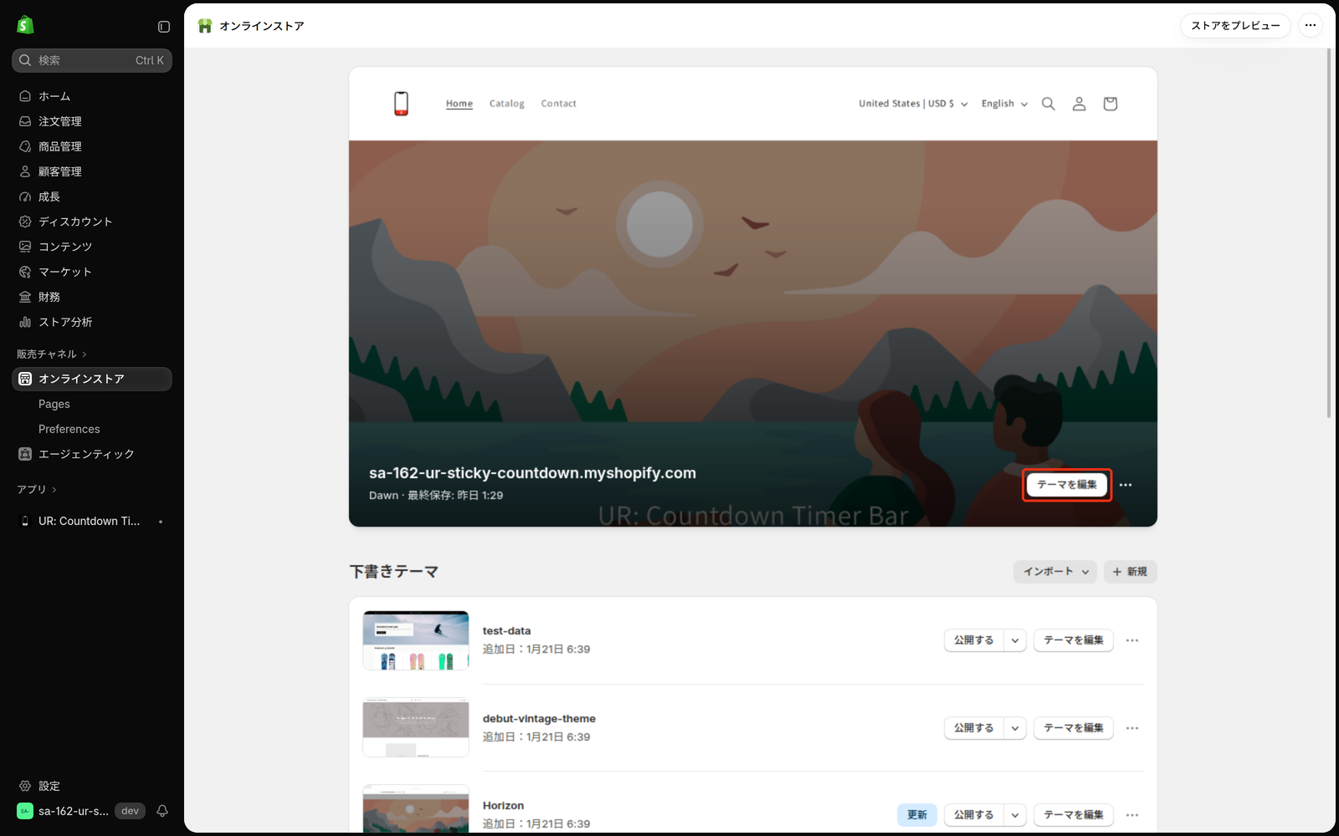Click the page vertical scrollbar
Screen dimensions: 1339x836
[x=1328, y=234]
